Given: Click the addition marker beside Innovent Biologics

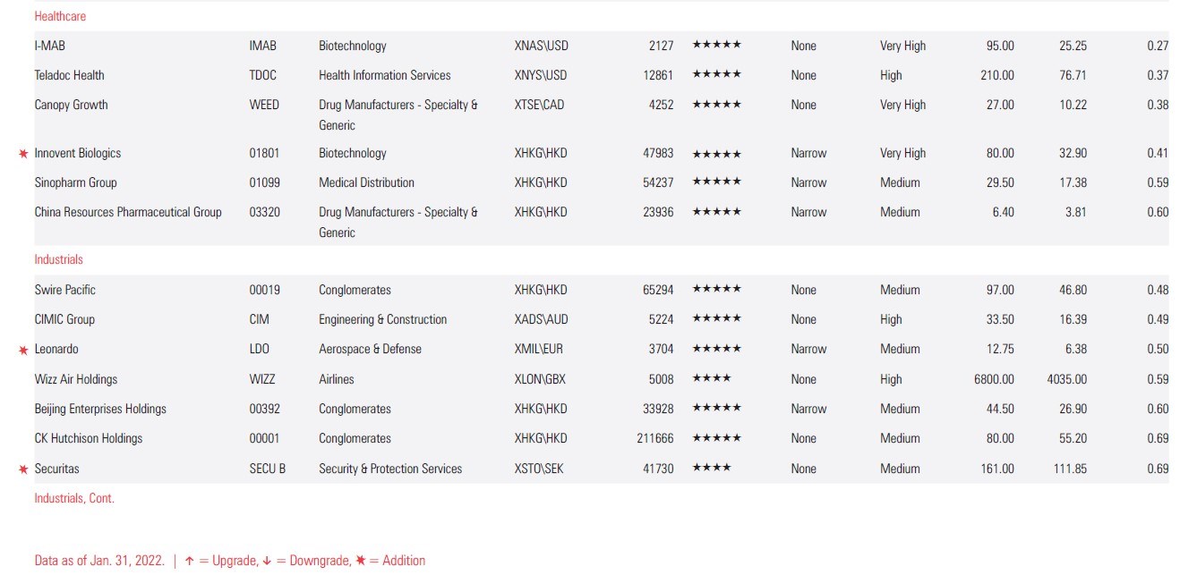Looking at the screenshot, I should pos(23,154).
